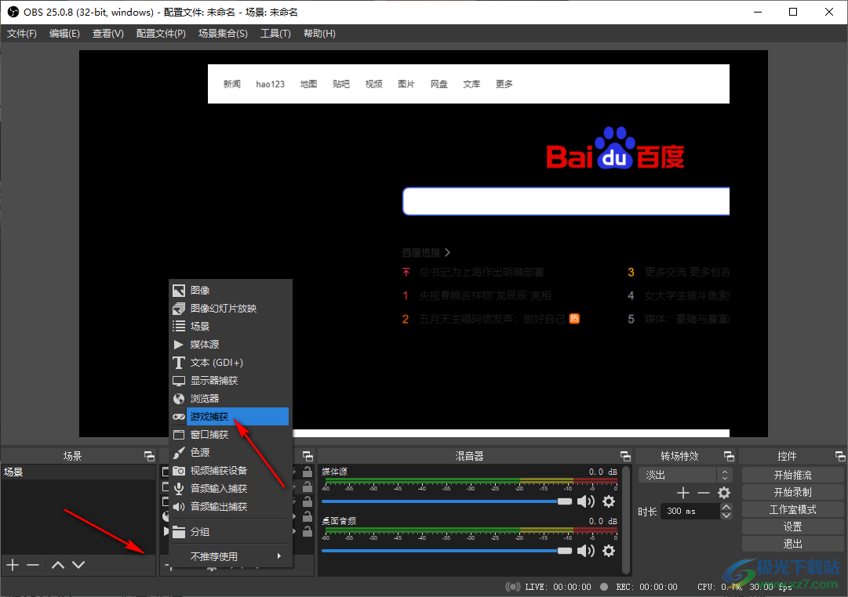Click the 300 ms duration field
This screenshot has width=848, height=597.
[x=690, y=511]
